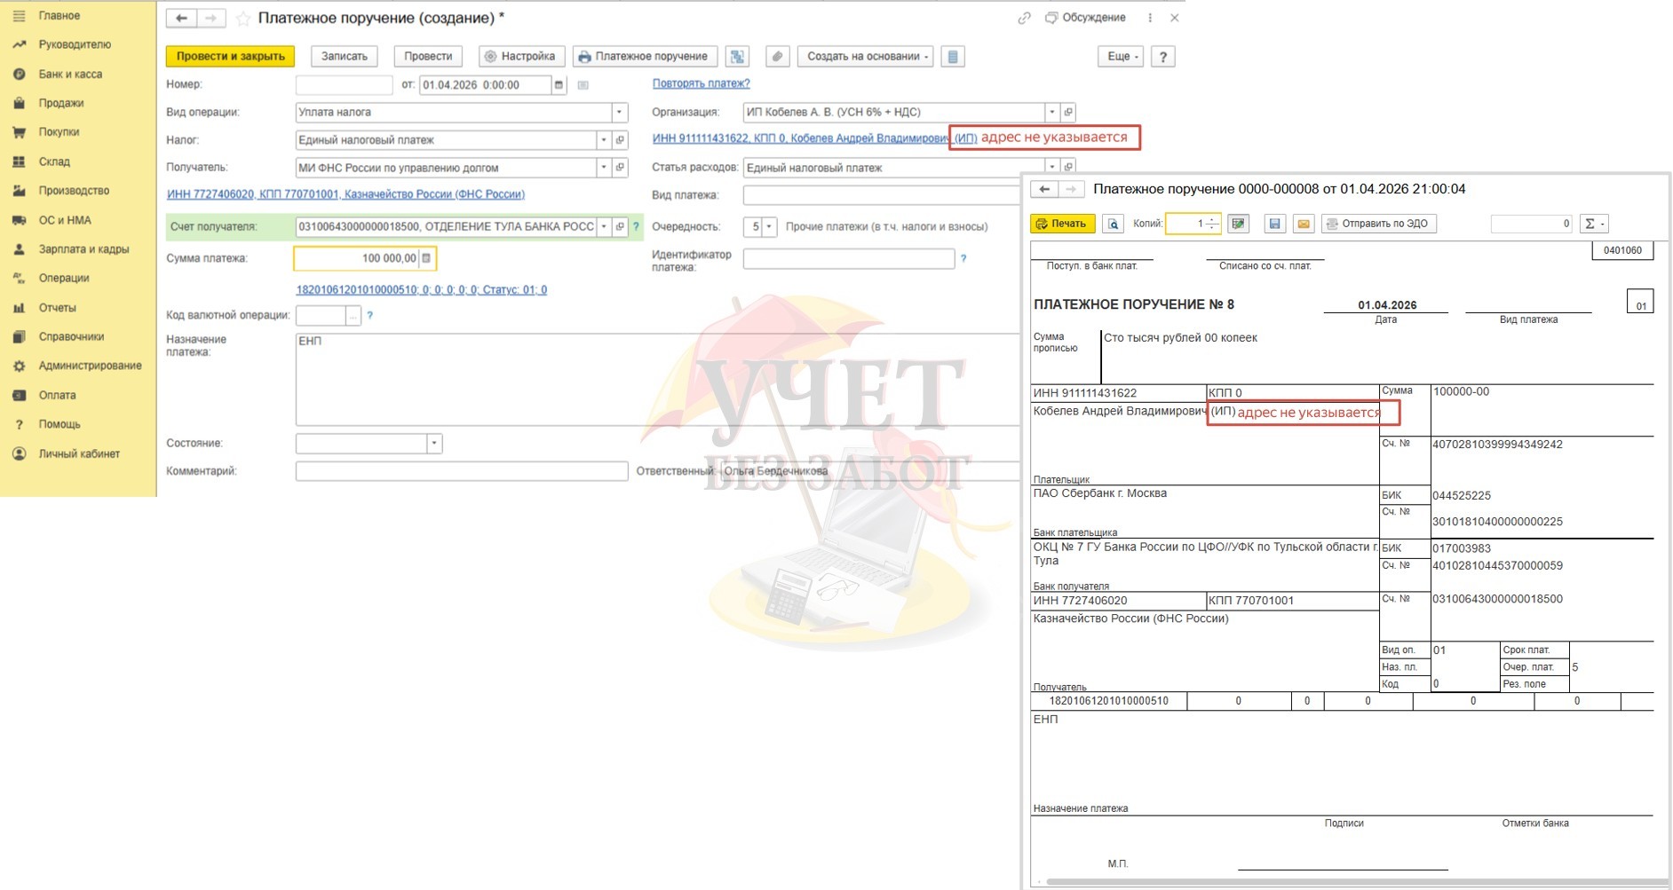Open the Состояние dropdown list

click(434, 444)
